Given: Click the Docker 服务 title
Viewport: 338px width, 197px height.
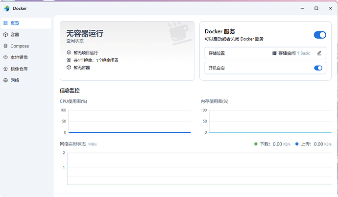Looking at the screenshot, I should [220, 31].
